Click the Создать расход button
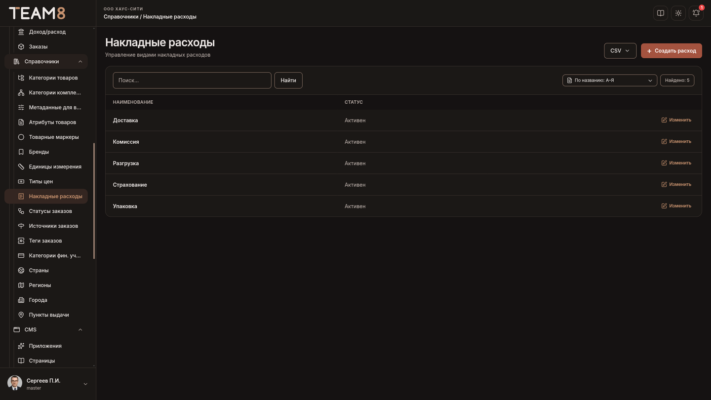Screen dimensions: 711x400 [x=671, y=50]
